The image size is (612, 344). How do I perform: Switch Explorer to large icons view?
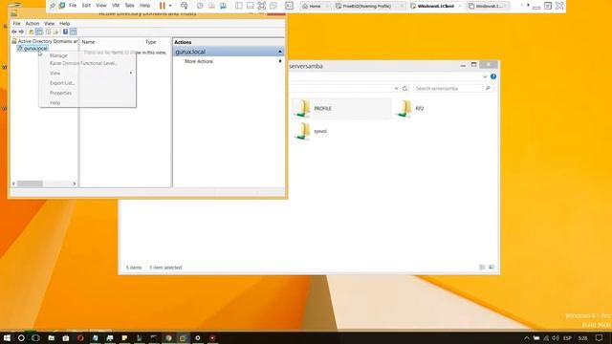click(x=492, y=268)
